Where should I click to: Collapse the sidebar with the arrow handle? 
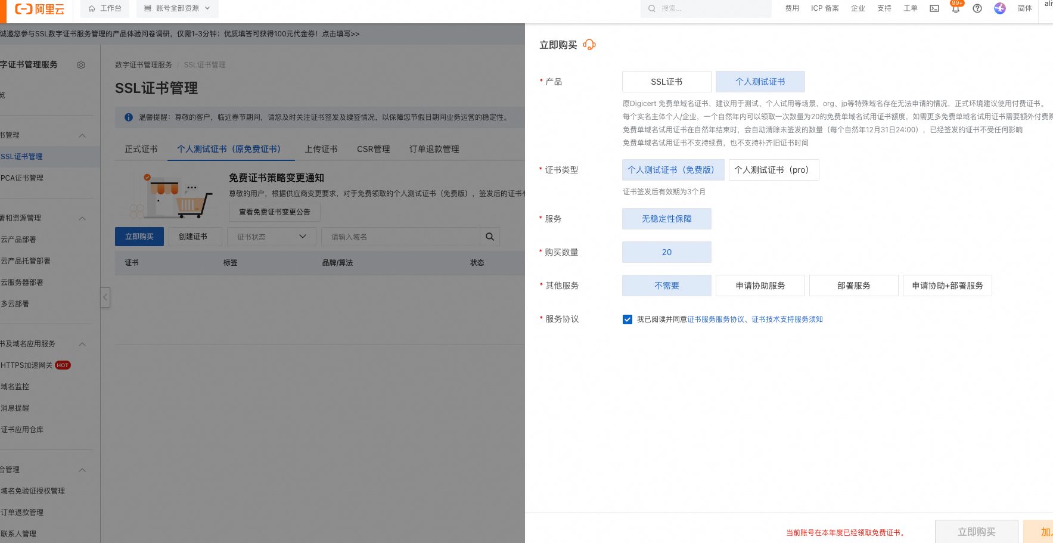(x=105, y=297)
